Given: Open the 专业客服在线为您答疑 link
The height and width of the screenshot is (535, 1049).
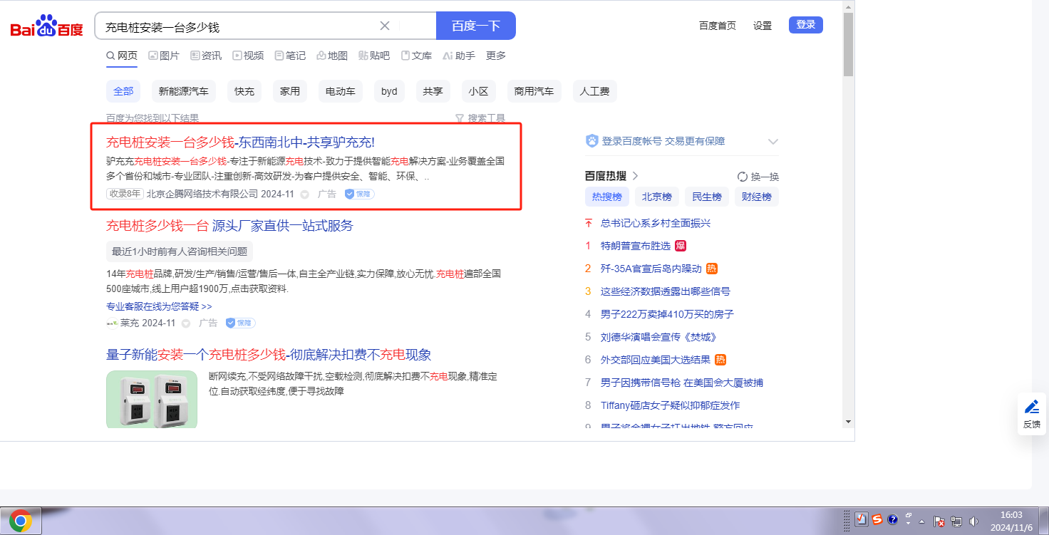Looking at the screenshot, I should click(x=159, y=306).
